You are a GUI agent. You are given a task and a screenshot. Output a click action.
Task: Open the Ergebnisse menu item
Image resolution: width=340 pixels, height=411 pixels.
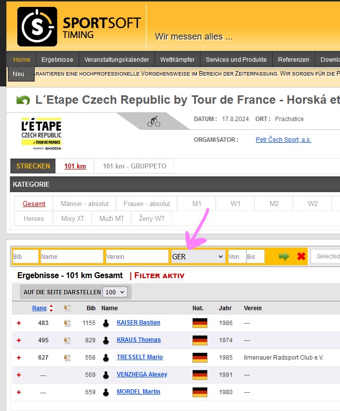pyautogui.click(x=57, y=60)
